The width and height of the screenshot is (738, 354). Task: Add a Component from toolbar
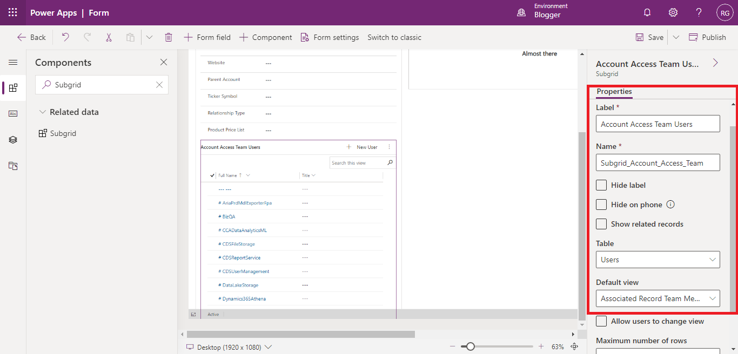(x=265, y=37)
